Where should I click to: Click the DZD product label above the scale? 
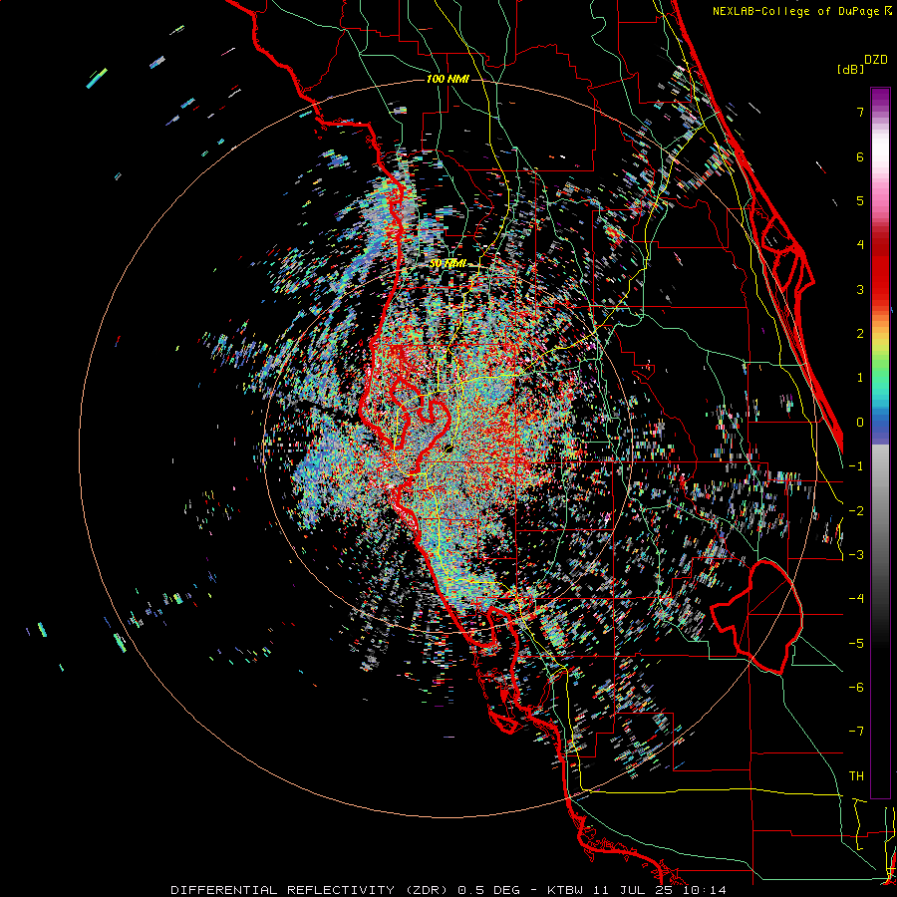(876, 60)
